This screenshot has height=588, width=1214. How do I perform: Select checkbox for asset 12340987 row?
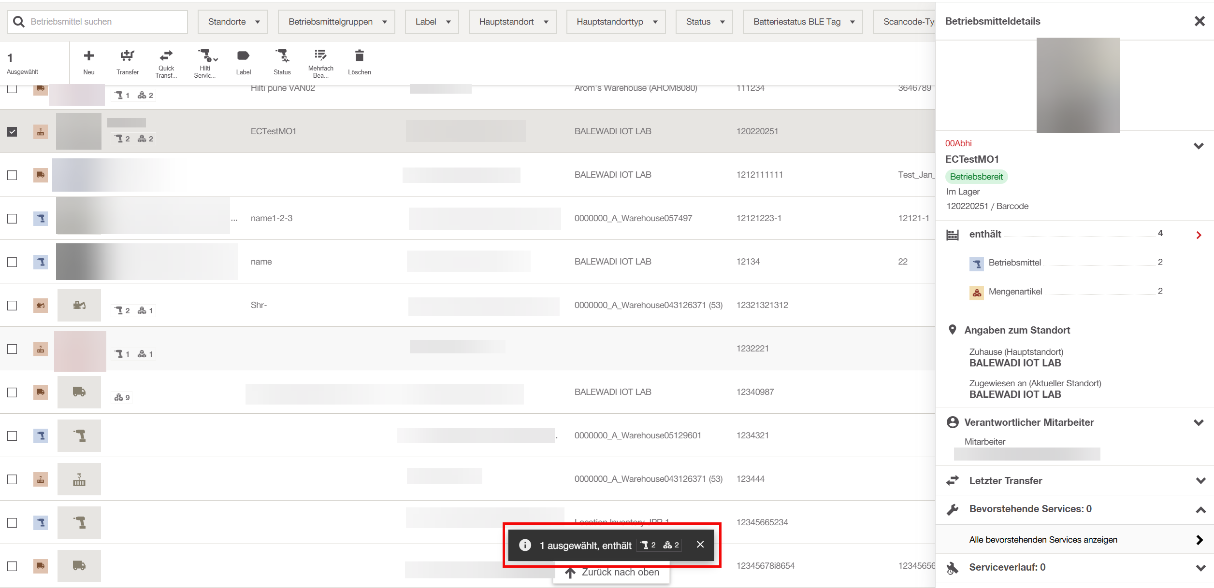click(x=12, y=392)
